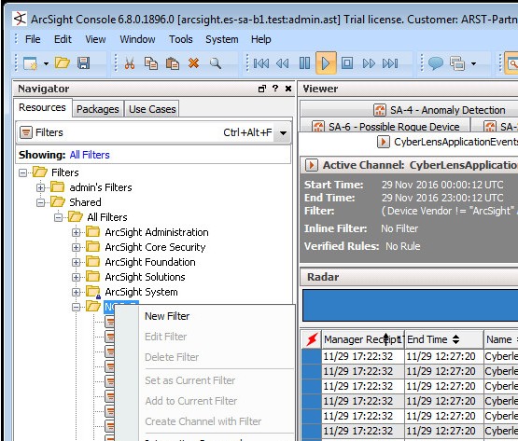Click the Open folder toolbar icon

click(x=63, y=62)
